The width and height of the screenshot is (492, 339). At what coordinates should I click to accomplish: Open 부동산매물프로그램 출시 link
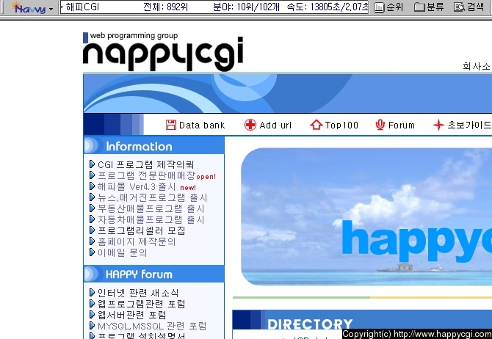point(151,208)
